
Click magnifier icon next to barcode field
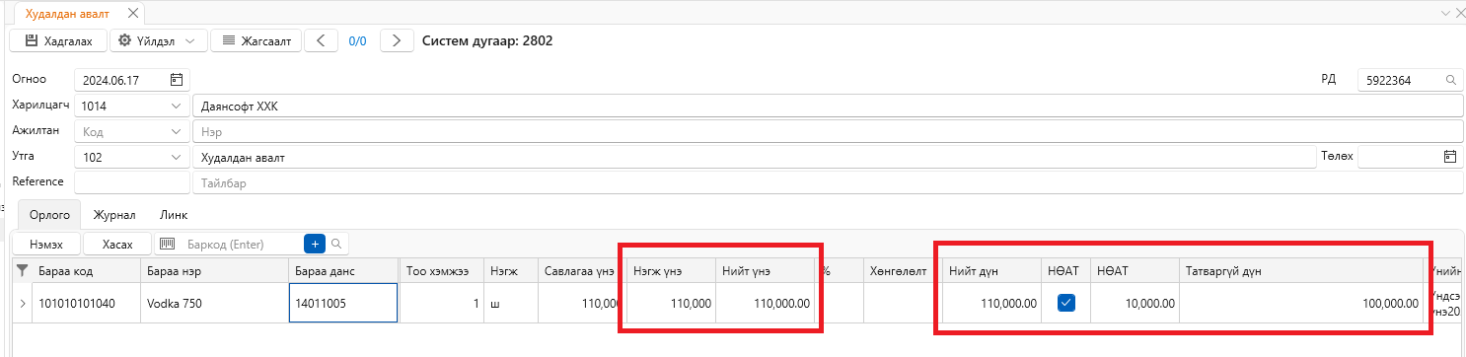tap(336, 243)
